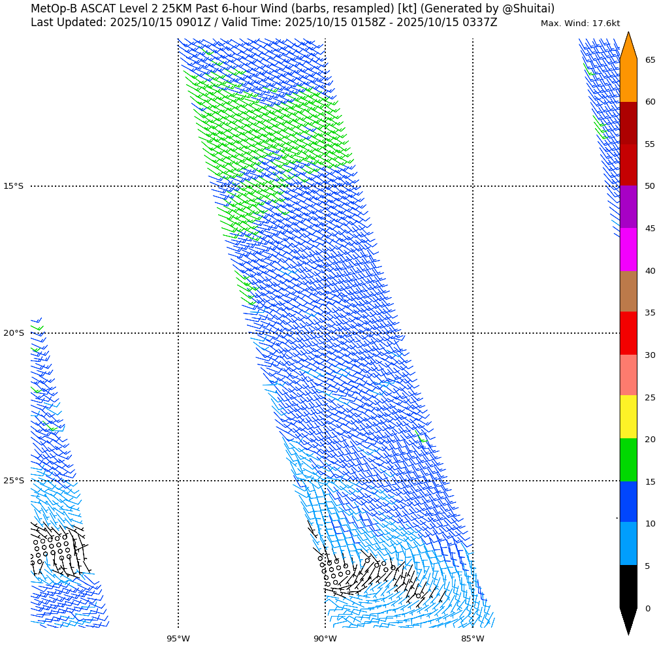The height and width of the screenshot is (646, 659).
Task: Select the salmon 25-30 kt color band
Action: pyautogui.click(x=628, y=375)
